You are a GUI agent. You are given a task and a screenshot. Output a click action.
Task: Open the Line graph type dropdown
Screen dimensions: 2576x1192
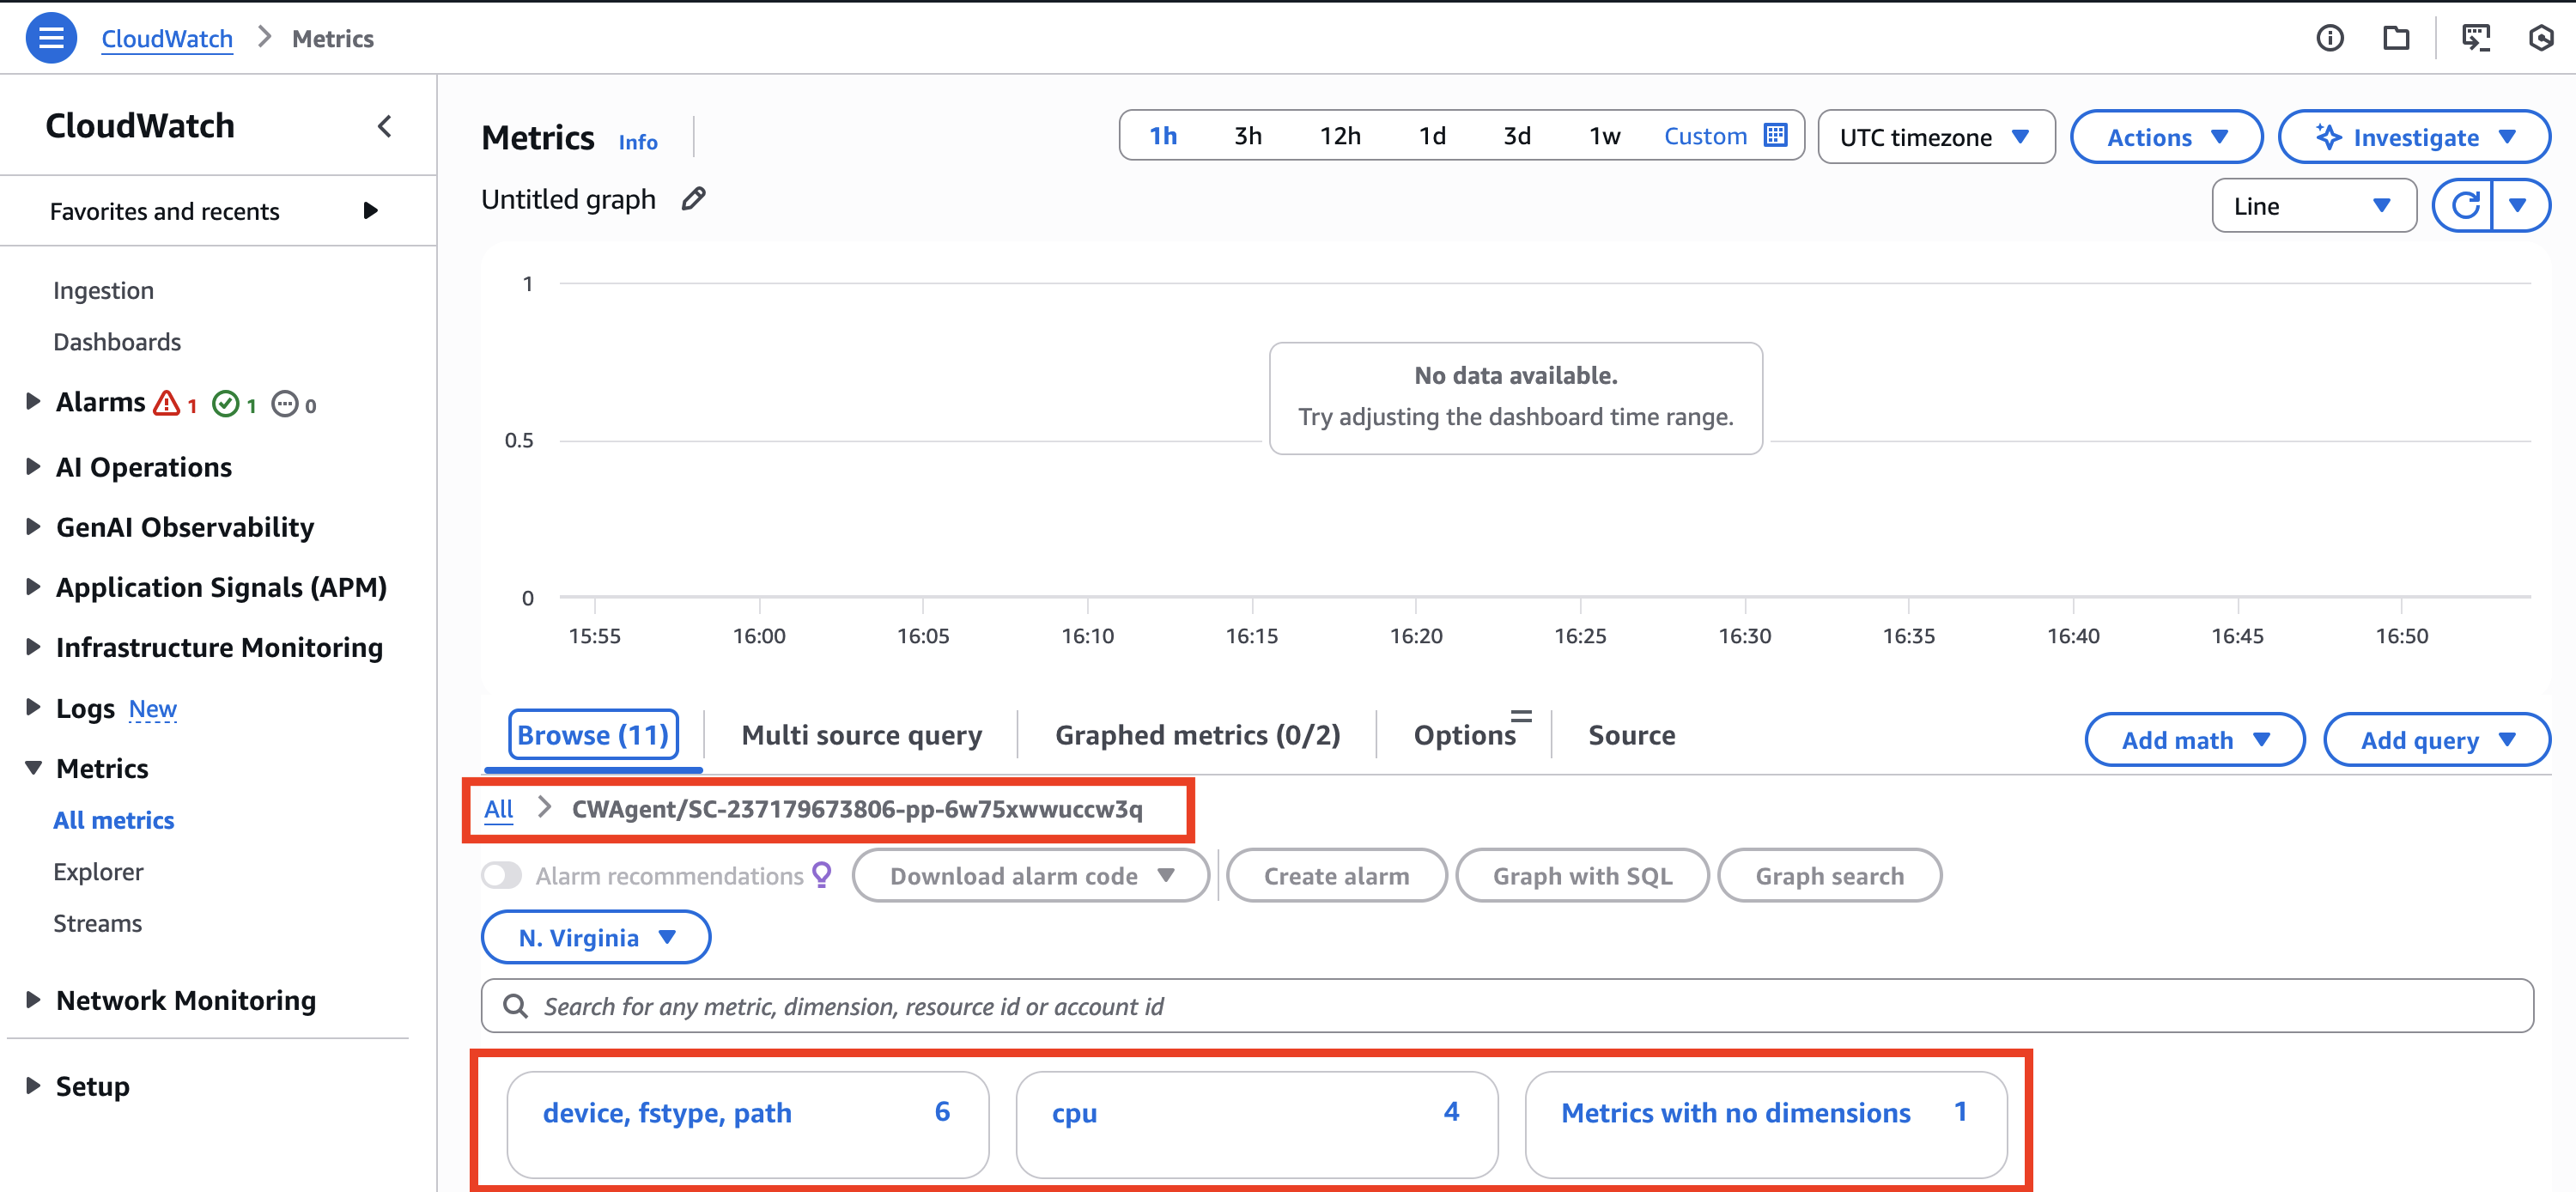tap(2313, 206)
